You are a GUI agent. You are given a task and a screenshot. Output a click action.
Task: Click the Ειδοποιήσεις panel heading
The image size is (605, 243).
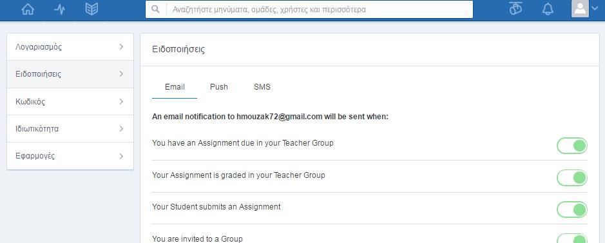pyautogui.click(x=178, y=50)
